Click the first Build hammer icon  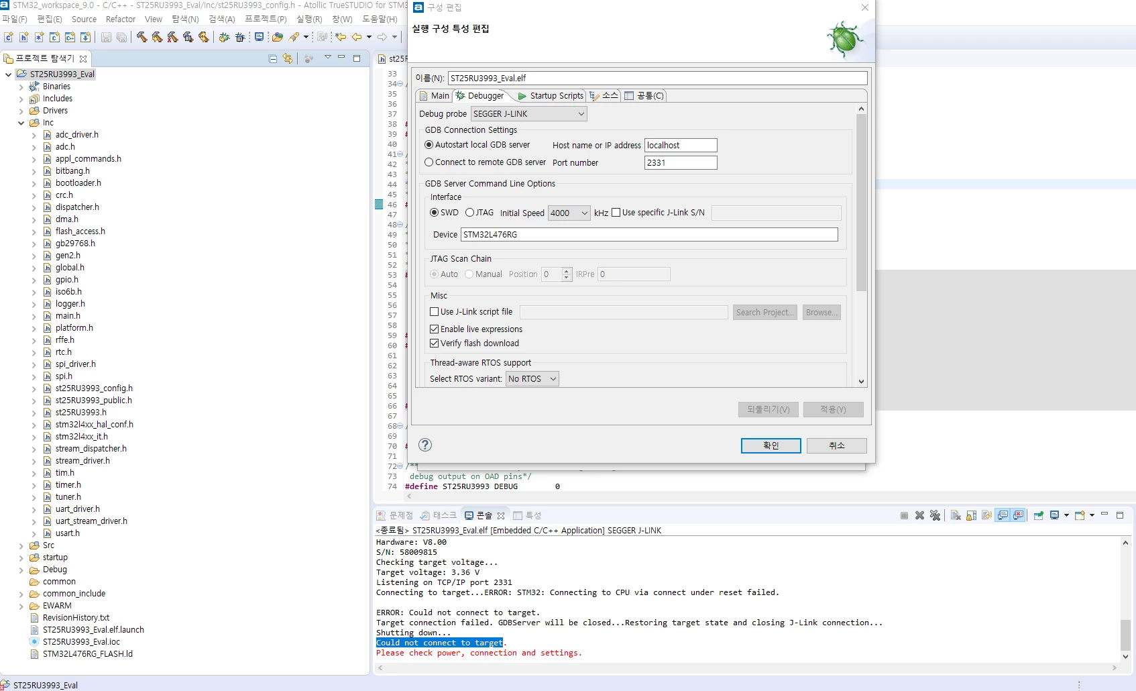pos(141,37)
